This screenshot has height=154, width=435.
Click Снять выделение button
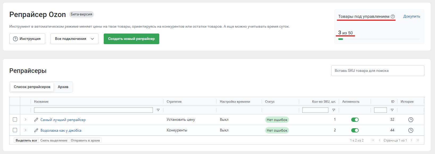point(54,140)
